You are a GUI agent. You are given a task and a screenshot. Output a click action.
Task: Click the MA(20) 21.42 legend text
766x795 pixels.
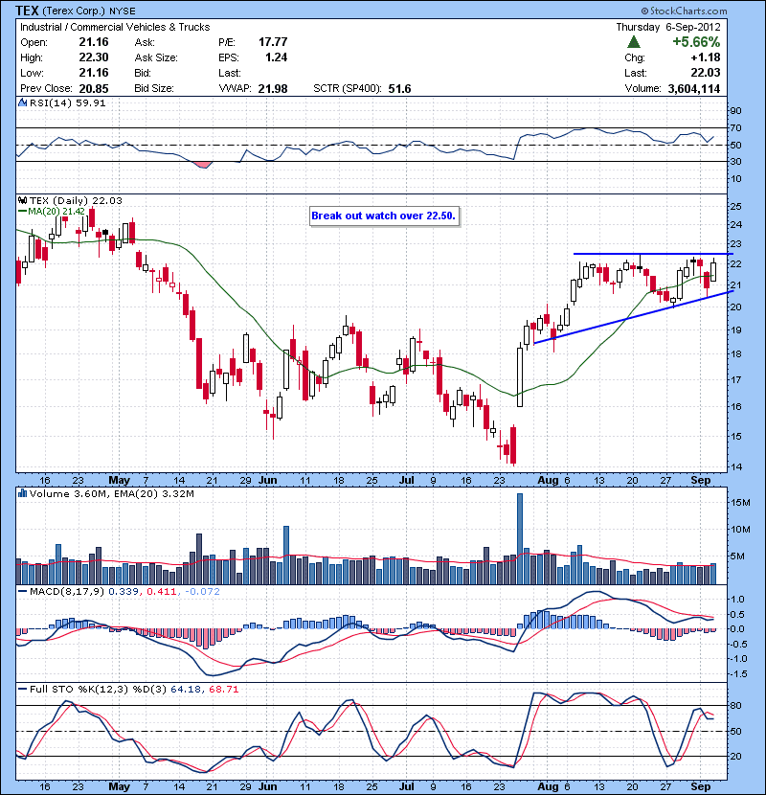56,211
